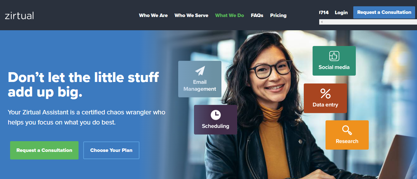
Task: Open the Who We Are menu
Action: 153,15
